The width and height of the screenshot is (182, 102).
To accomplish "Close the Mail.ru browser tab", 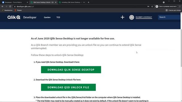I will [x=27, y=2].
